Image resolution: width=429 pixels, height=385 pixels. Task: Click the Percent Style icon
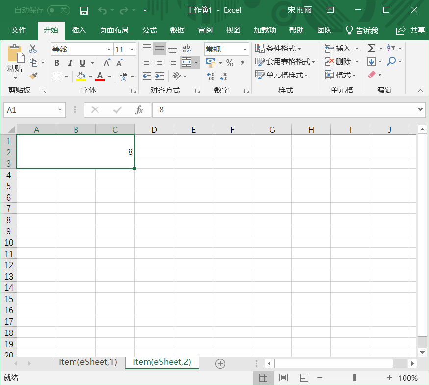[229, 63]
